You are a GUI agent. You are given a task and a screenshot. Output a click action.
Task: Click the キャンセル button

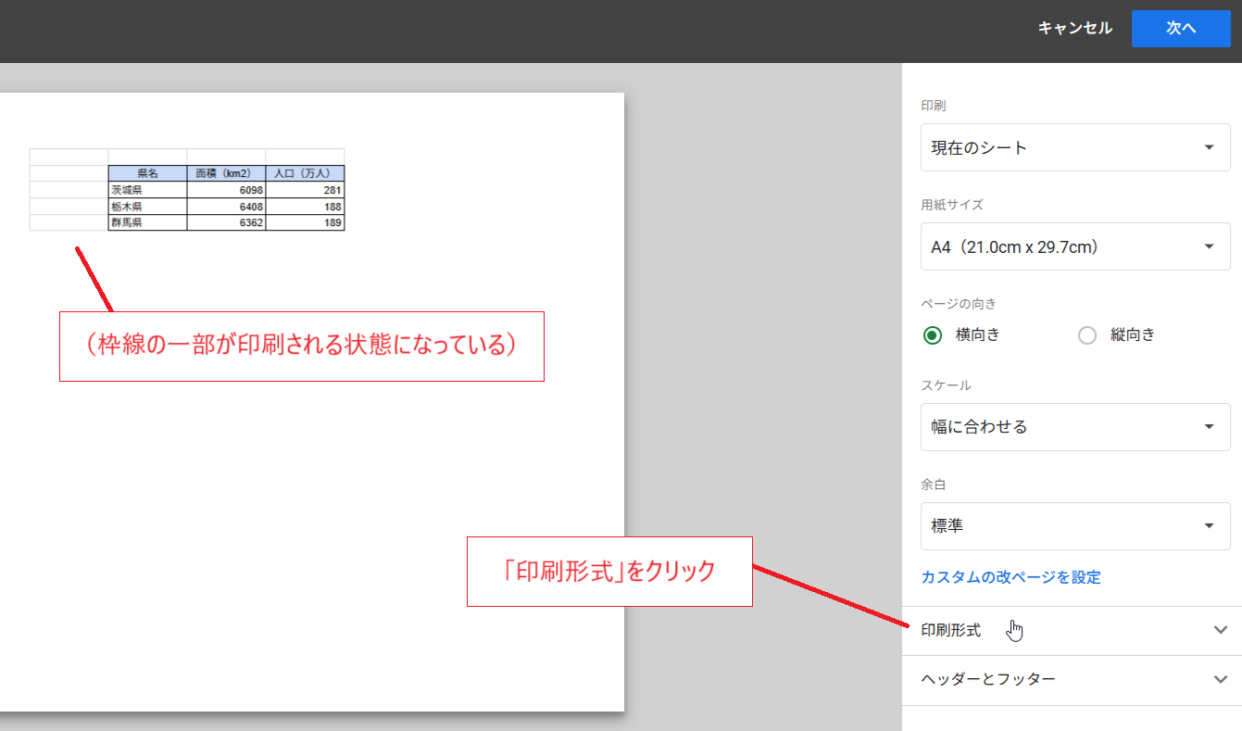click(1074, 29)
